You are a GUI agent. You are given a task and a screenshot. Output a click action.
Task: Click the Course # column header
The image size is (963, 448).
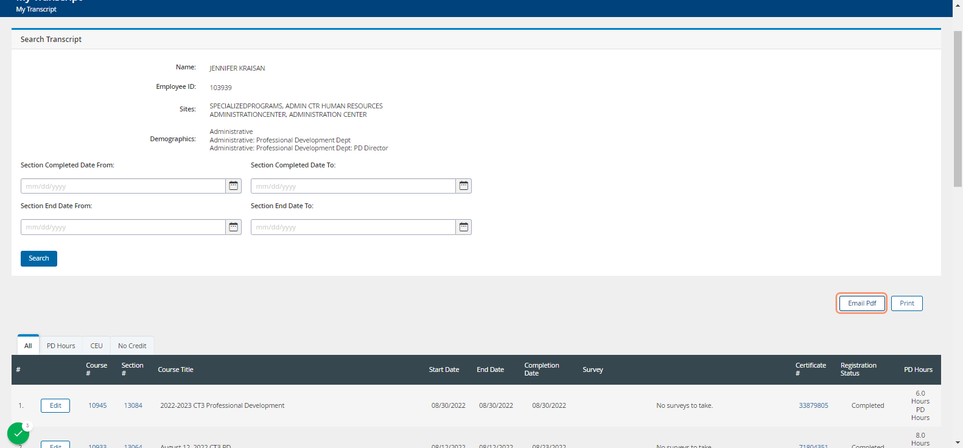tap(96, 369)
